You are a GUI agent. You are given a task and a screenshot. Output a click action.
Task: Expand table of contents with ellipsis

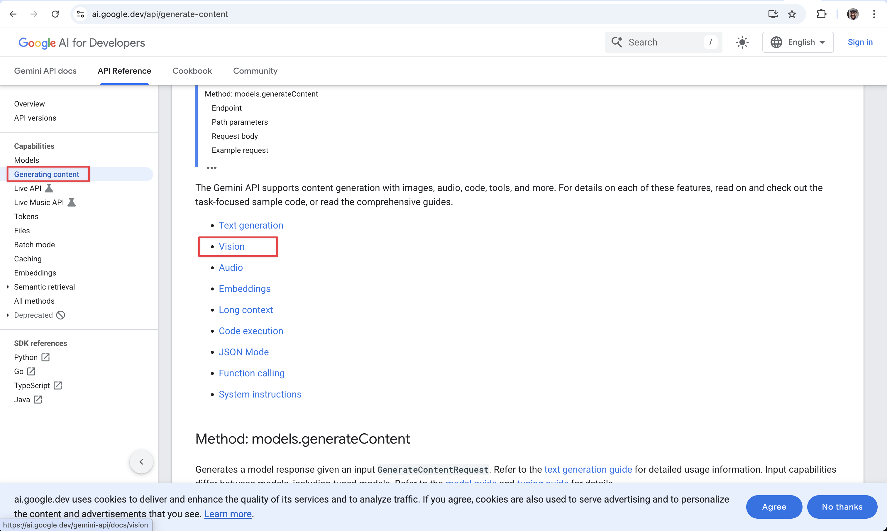coord(212,168)
